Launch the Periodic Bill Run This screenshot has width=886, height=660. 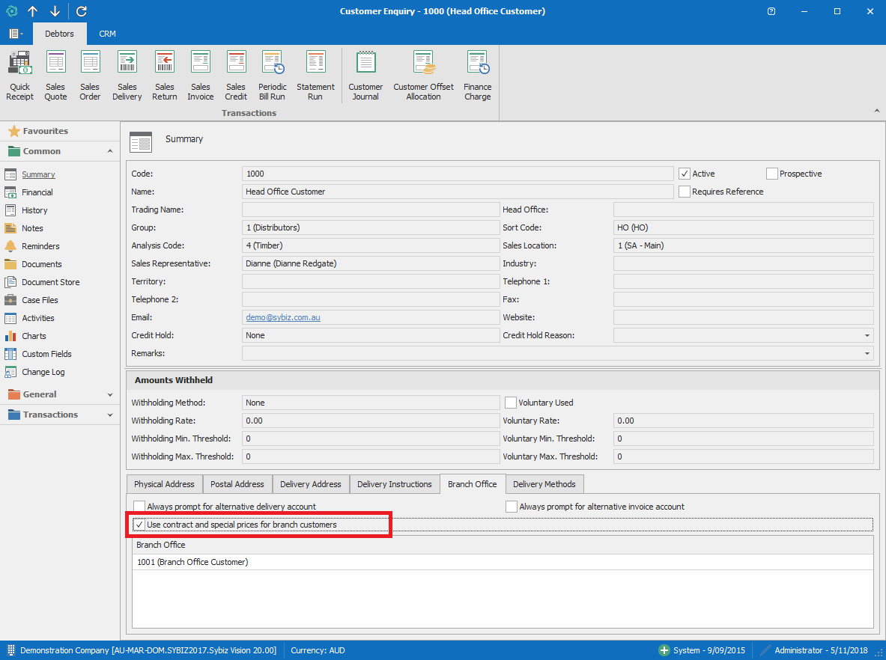click(x=273, y=76)
